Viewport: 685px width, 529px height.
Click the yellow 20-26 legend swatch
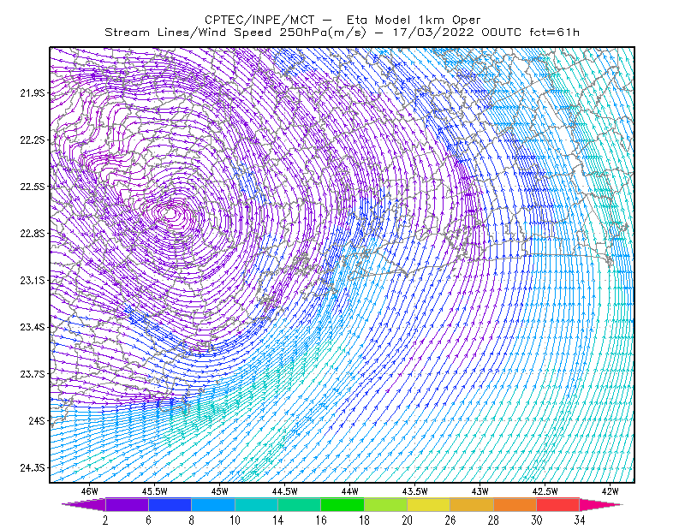[429, 504]
